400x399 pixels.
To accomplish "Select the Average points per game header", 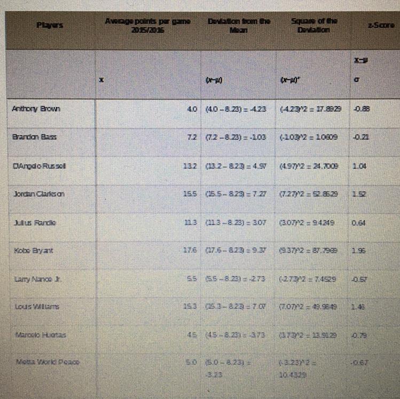I will click(x=148, y=26).
